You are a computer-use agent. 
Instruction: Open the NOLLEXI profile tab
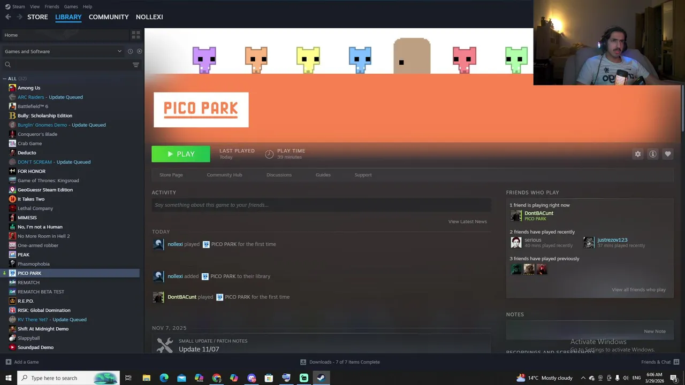pos(149,17)
